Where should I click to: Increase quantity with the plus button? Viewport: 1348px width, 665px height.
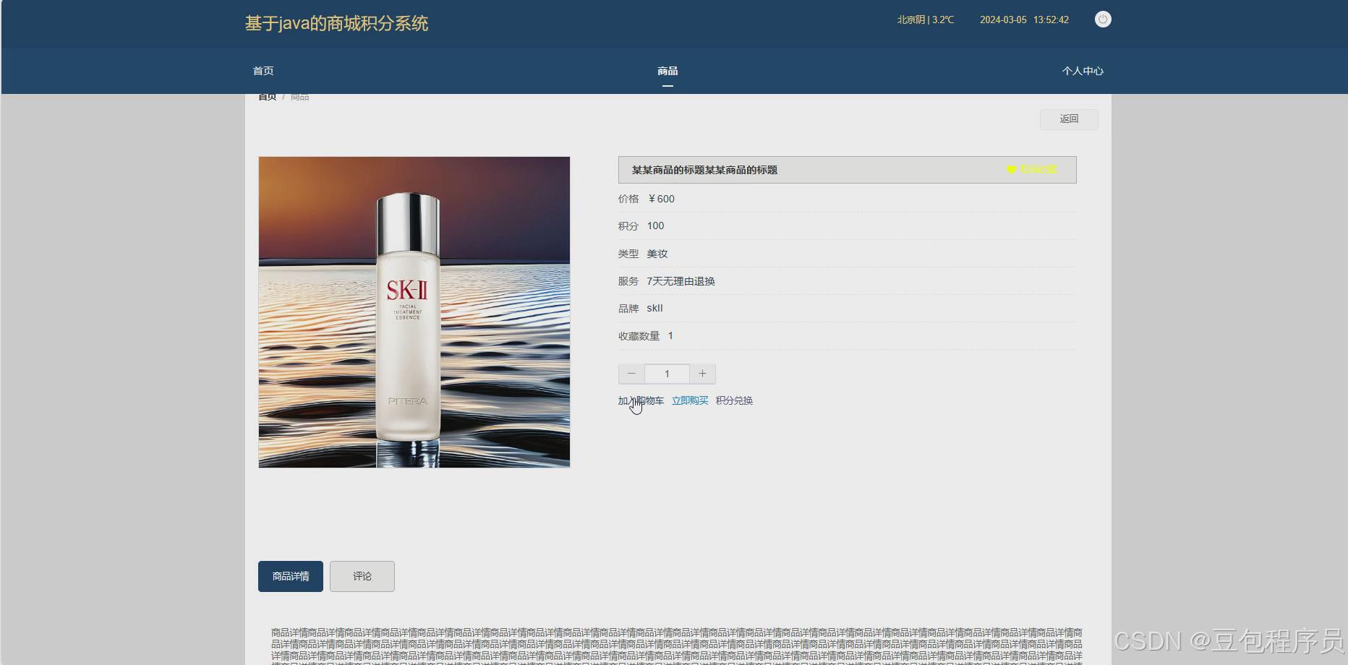702,374
